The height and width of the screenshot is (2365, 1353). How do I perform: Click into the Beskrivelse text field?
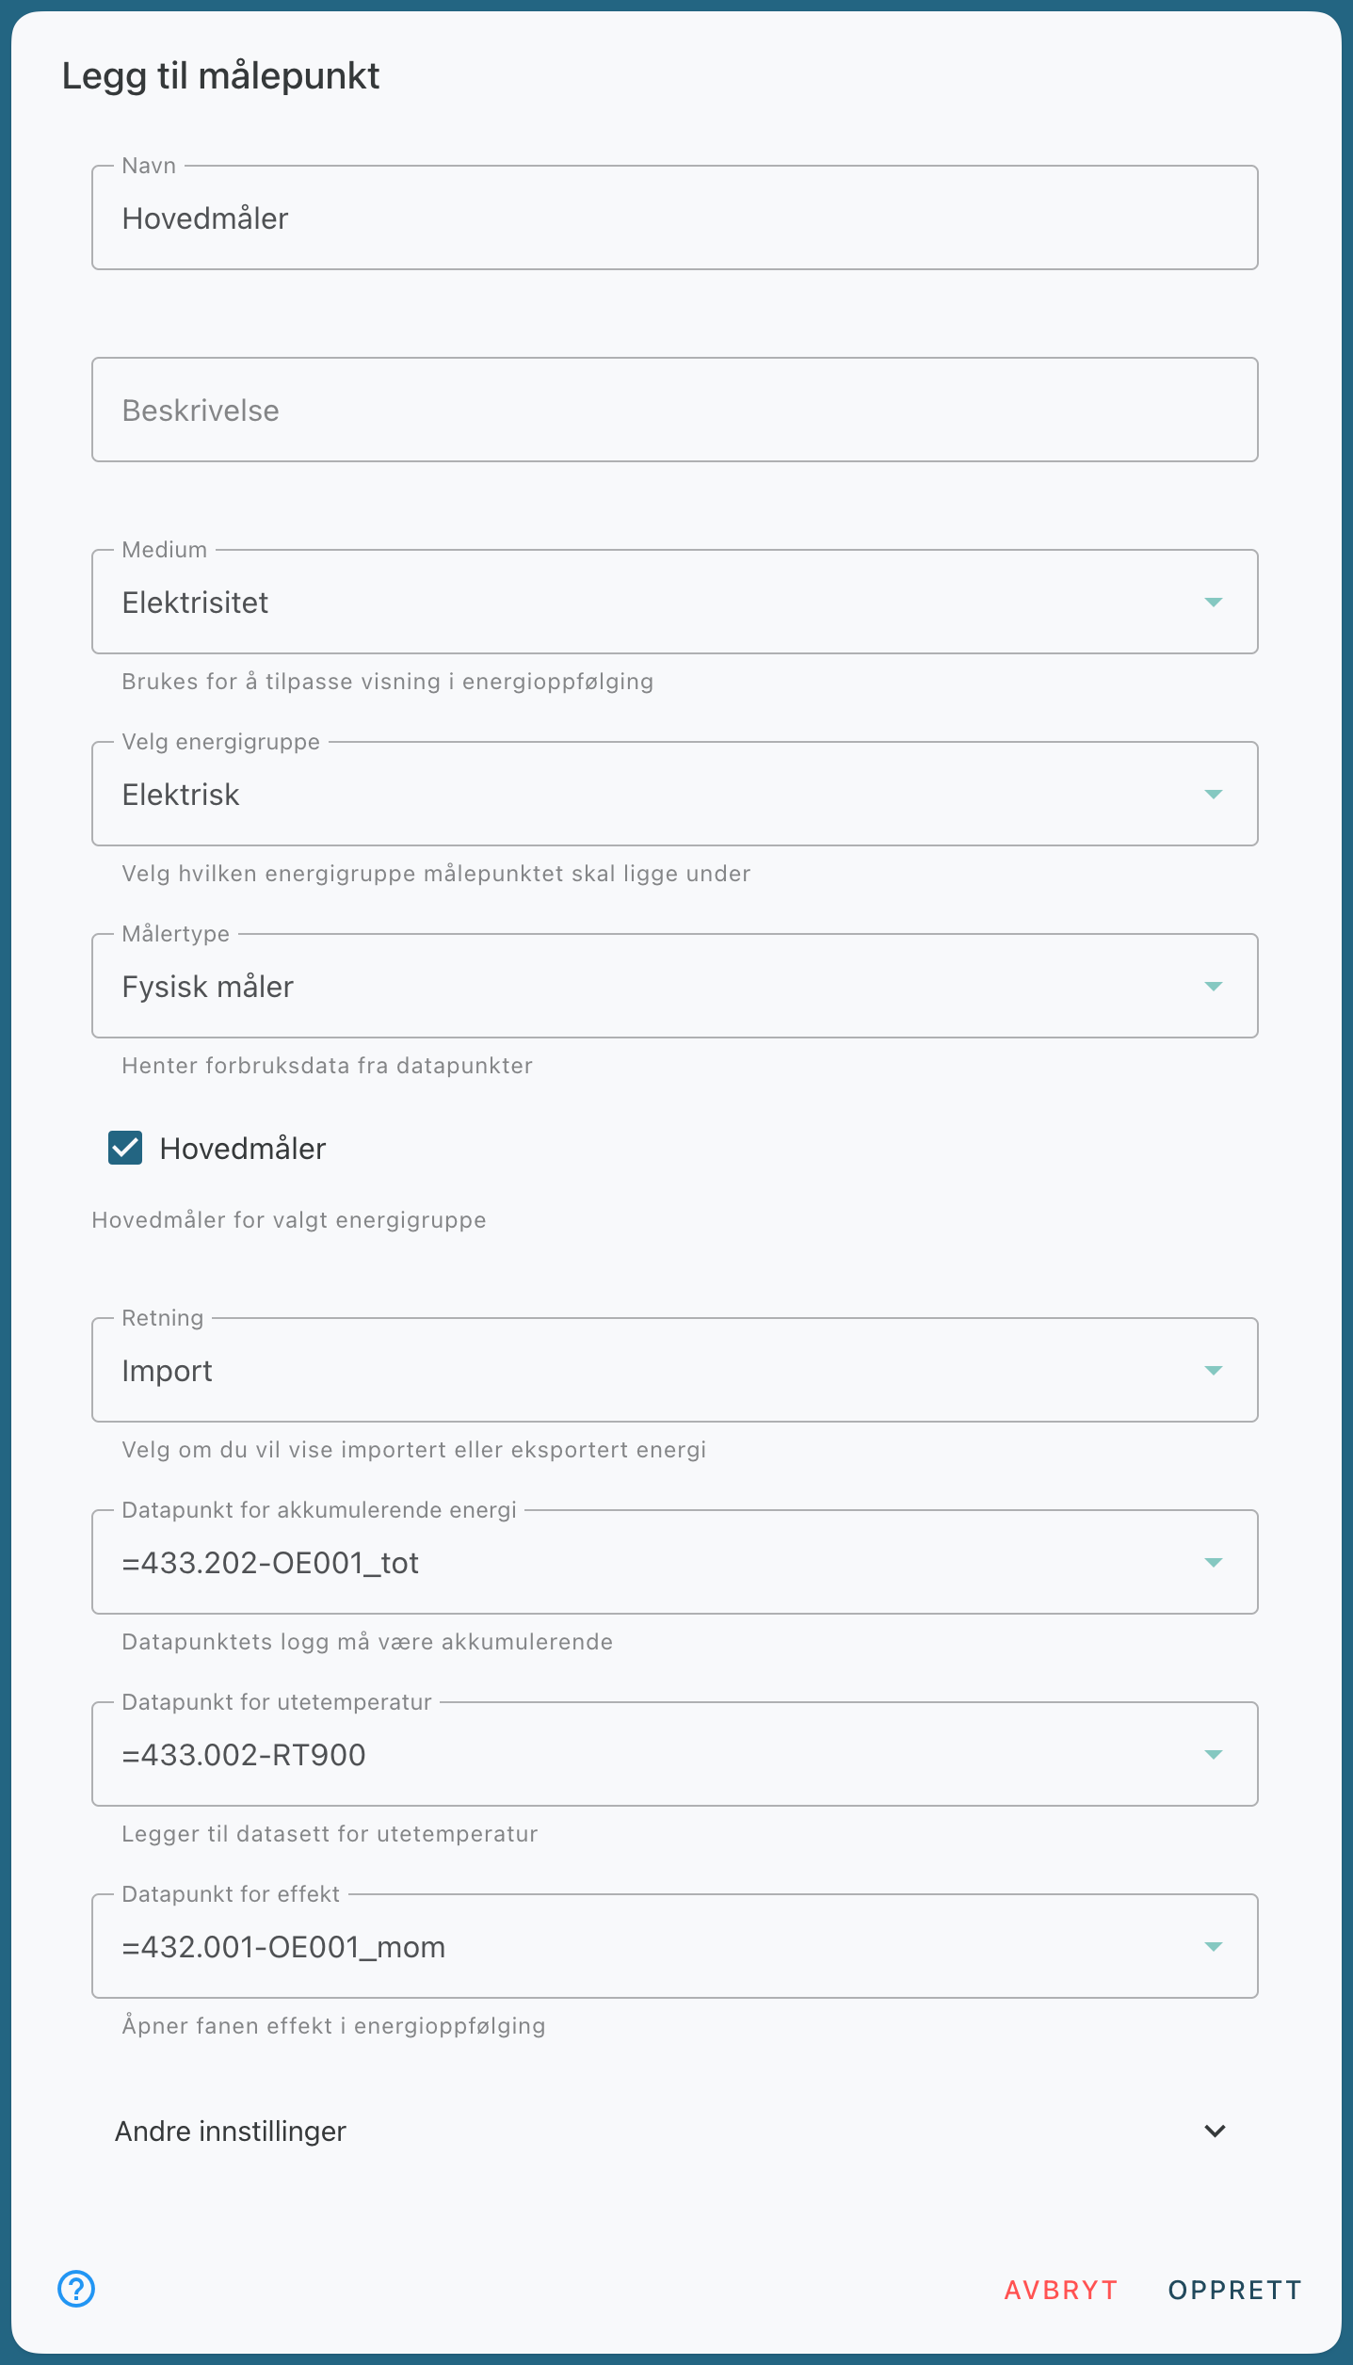[675, 410]
